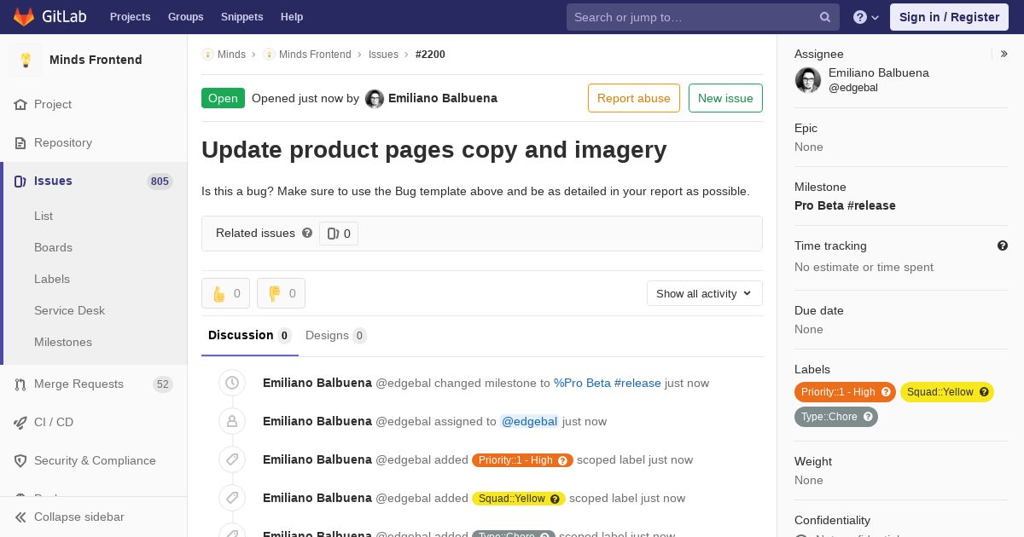Click Emiliano Balbuena author name link
This screenshot has height=537, width=1024.
(x=443, y=99)
